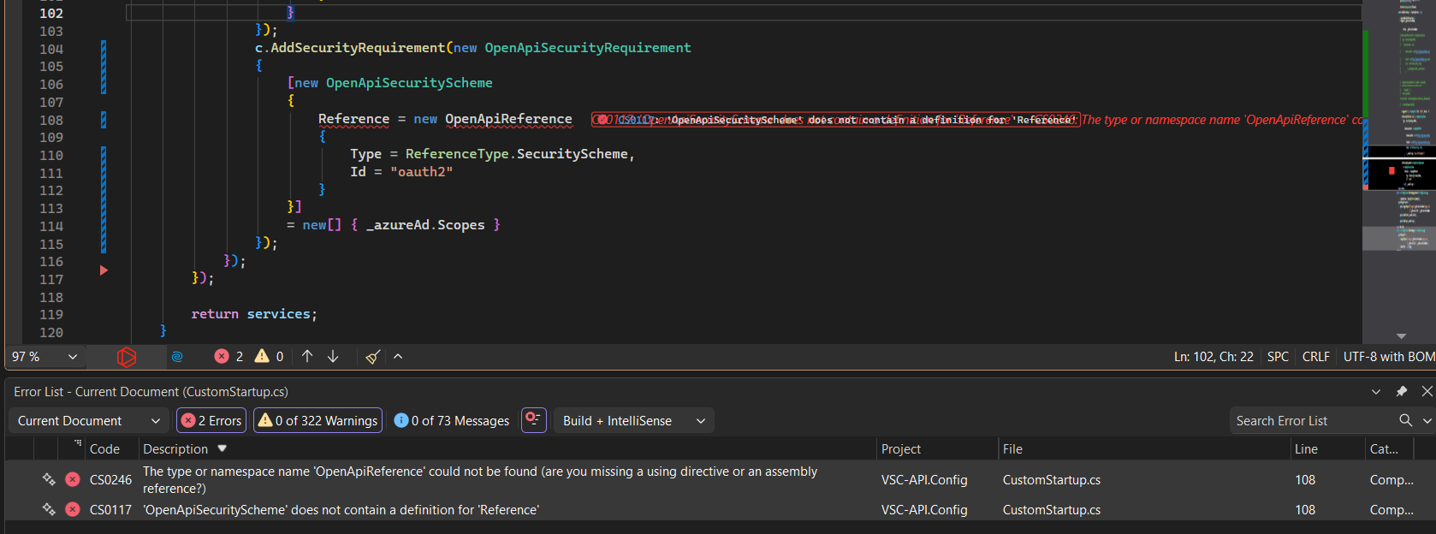Click line number 120 in the gutter
Image resolution: width=1436 pixels, height=534 pixels.
[x=51, y=333]
